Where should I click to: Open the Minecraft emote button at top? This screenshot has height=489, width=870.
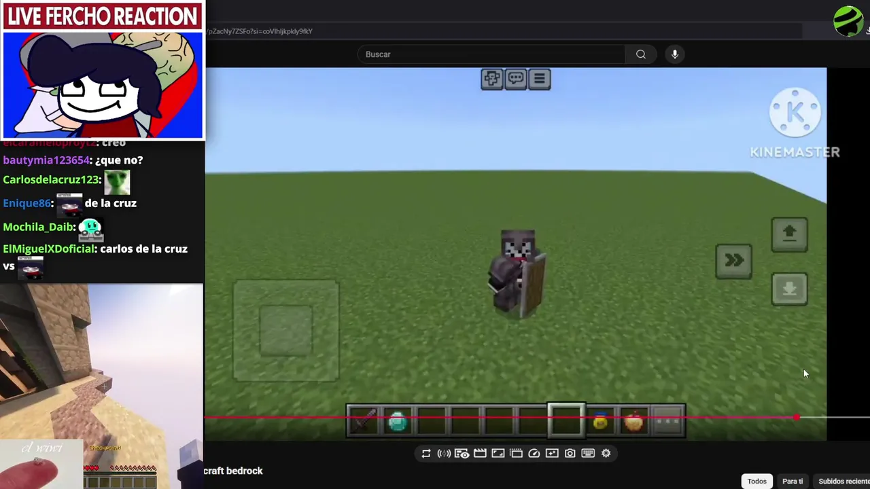(x=491, y=79)
